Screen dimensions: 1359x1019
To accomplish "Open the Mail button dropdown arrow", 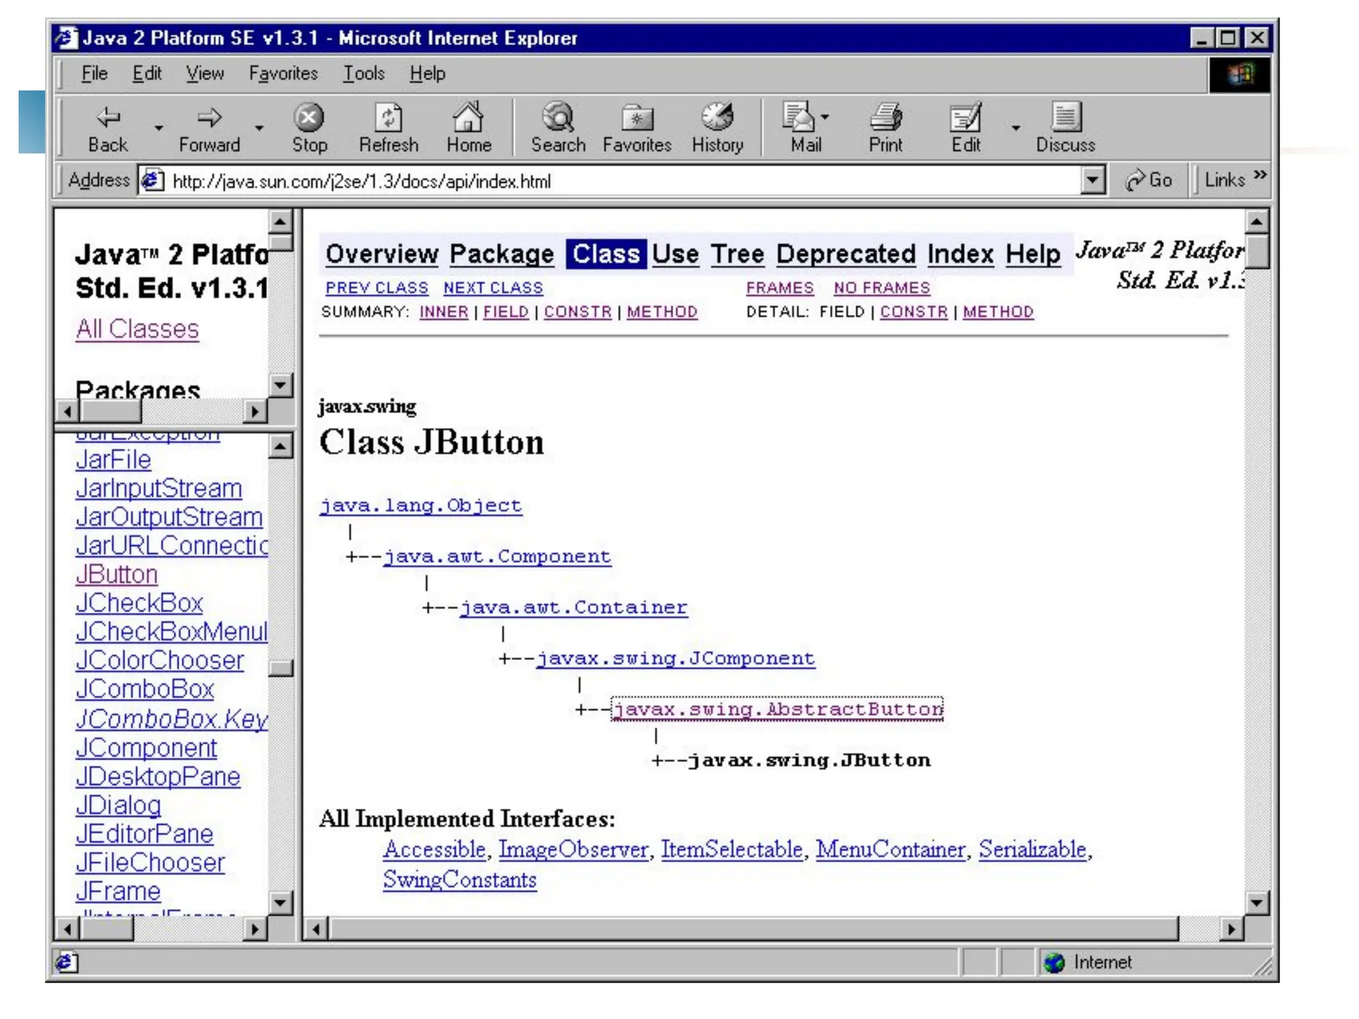I will click(825, 117).
